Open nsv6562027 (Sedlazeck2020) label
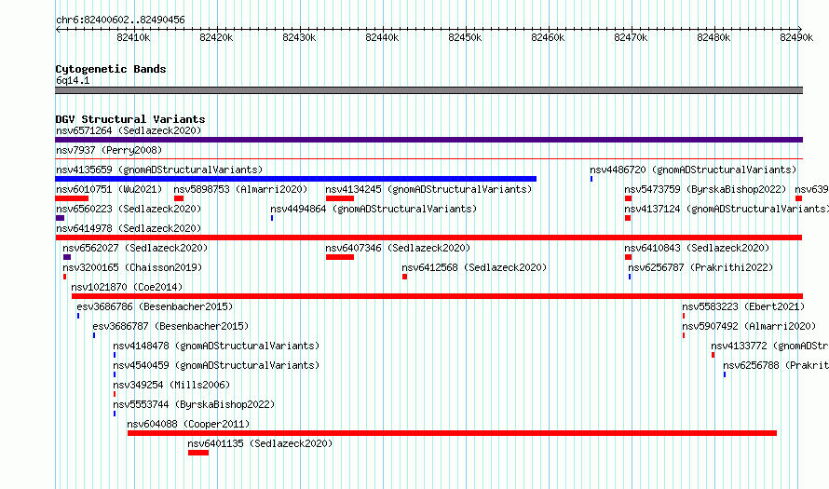Image resolution: width=829 pixels, height=489 pixels. tap(135, 248)
